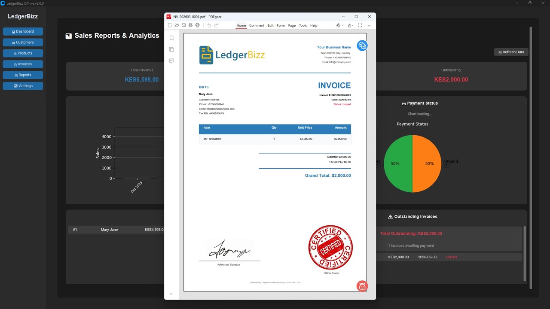Enter fullscreen mode in PDFgear
The width and height of the screenshot is (550, 309).
360,25
